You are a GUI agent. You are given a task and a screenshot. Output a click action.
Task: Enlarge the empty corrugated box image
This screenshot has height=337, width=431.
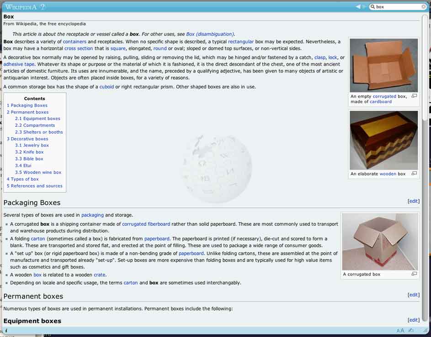pos(414,96)
